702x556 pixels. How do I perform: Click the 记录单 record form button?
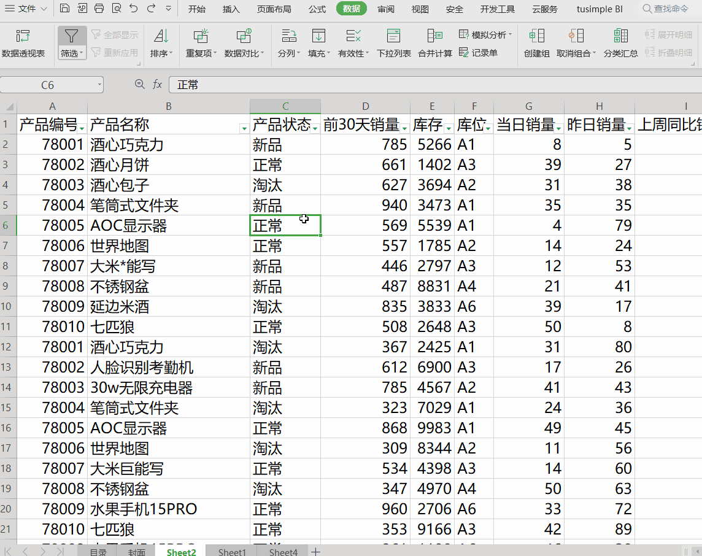click(478, 52)
